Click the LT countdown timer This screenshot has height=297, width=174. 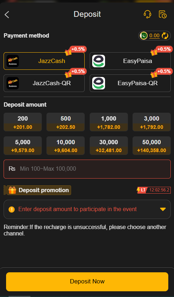pyautogui.click(x=154, y=190)
